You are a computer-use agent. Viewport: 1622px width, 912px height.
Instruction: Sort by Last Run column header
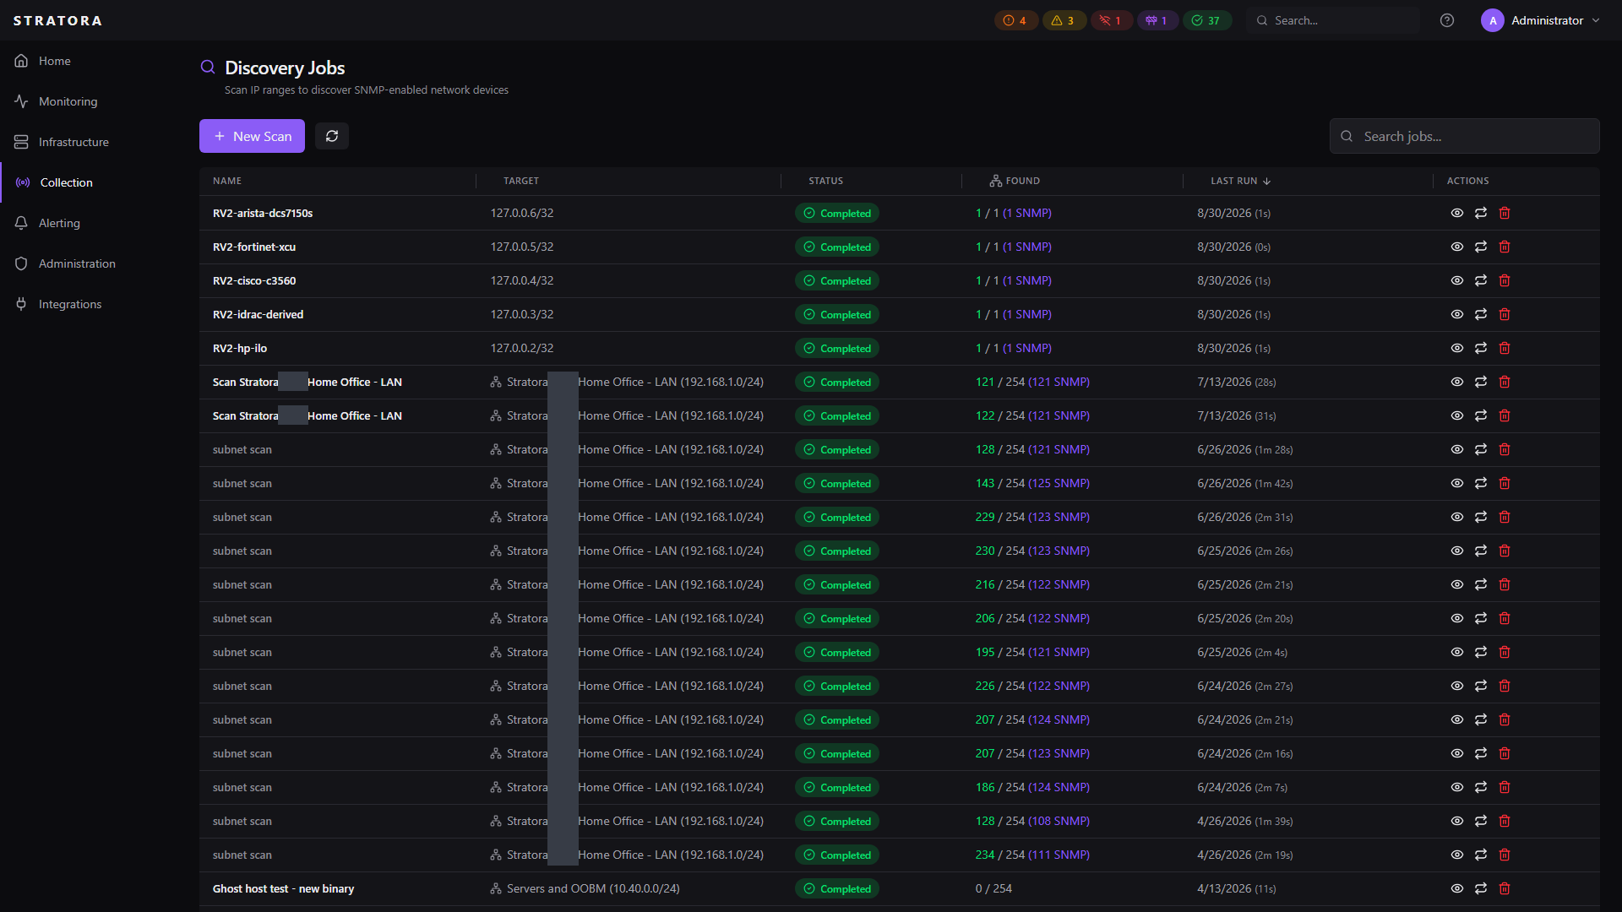pyautogui.click(x=1240, y=181)
